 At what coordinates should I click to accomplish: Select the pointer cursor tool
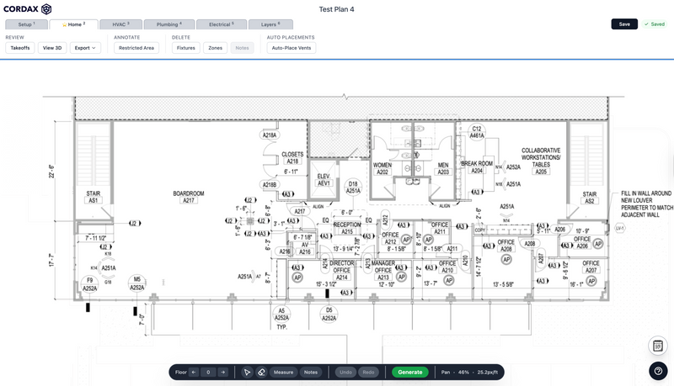point(248,372)
